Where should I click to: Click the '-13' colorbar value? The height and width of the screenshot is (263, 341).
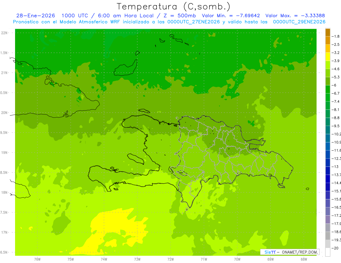[336, 167]
